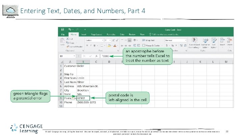The height and width of the screenshot is (136, 243).
Task: Toggle Italic formatting
Action: (x=91, y=45)
